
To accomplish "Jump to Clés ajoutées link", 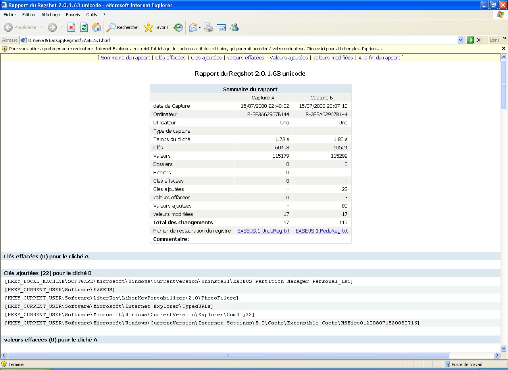I will (206, 58).
